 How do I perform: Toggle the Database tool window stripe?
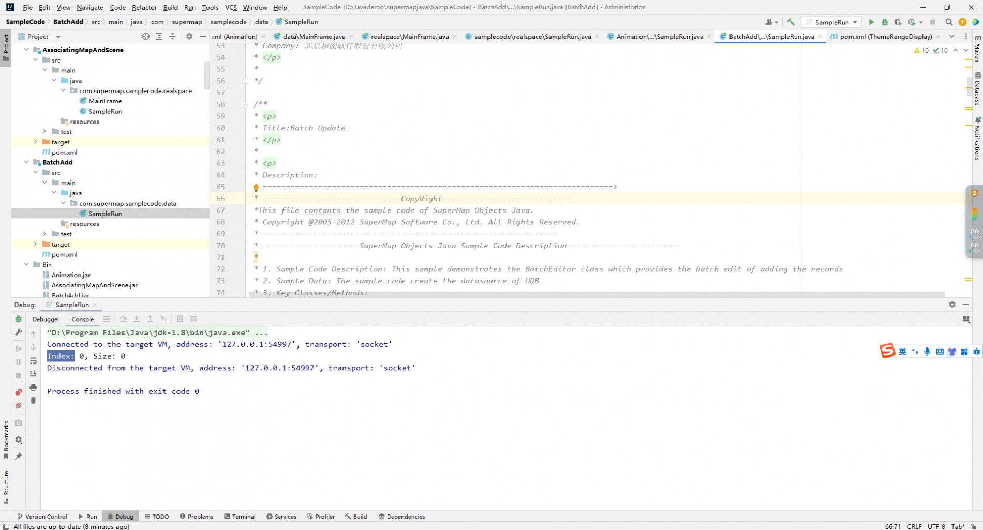point(977,89)
